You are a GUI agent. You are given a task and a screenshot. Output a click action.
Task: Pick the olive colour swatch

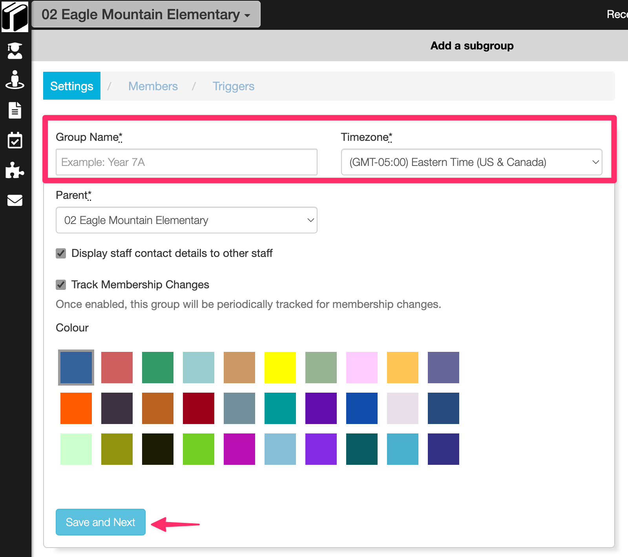[x=117, y=449]
